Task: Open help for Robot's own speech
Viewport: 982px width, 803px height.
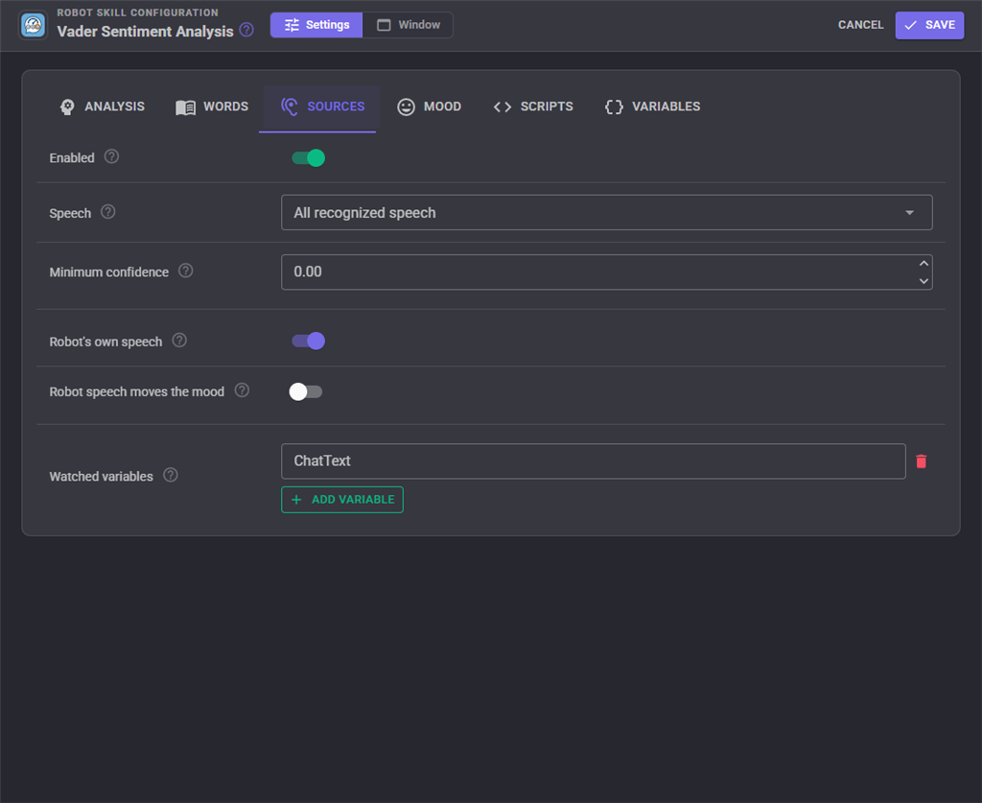Action: click(x=179, y=341)
